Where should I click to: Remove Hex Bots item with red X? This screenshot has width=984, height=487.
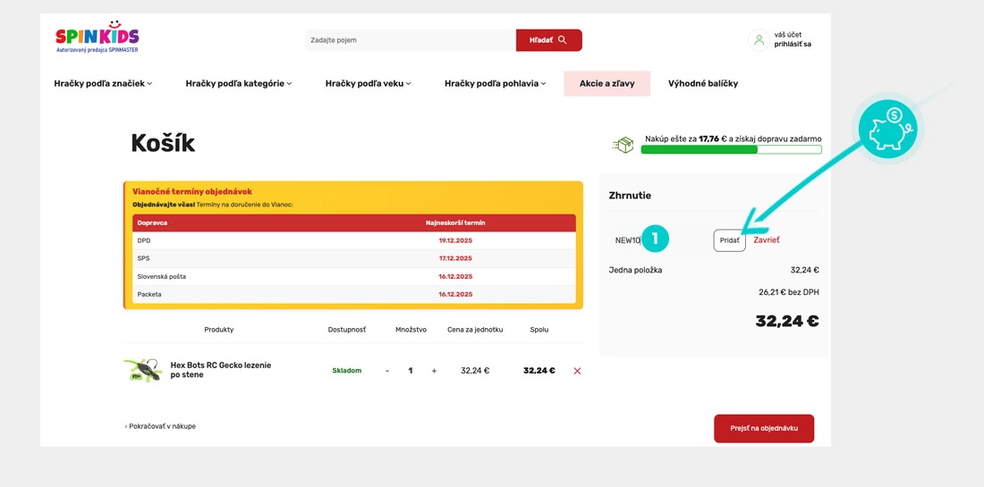[577, 371]
